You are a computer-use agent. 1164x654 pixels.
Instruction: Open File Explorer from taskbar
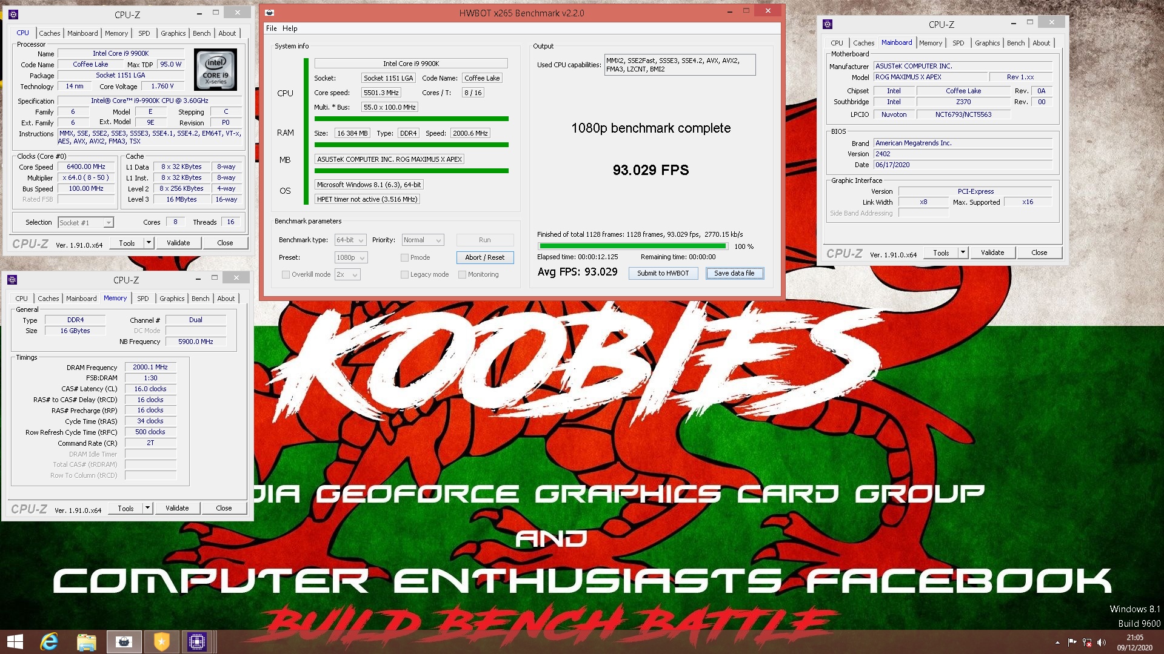click(x=87, y=642)
